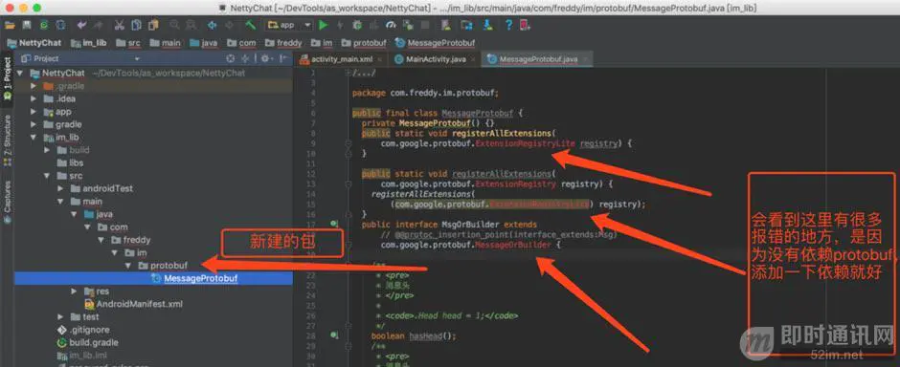Click Collapse All in Project panel header
Image resolution: width=900 pixels, height=367 pixels.
pos(245,58)
